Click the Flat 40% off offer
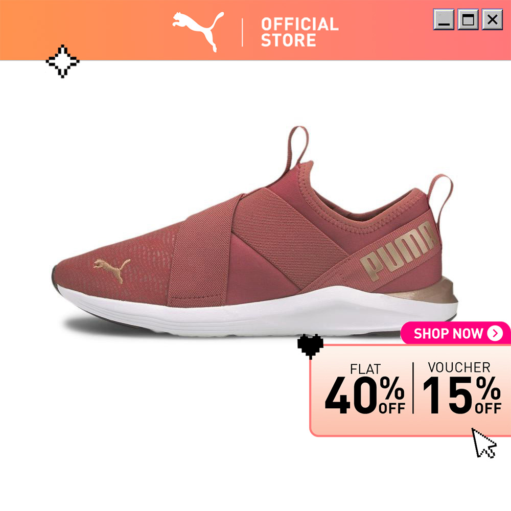This screenshot has width=511, height=511. coord(365,389)
